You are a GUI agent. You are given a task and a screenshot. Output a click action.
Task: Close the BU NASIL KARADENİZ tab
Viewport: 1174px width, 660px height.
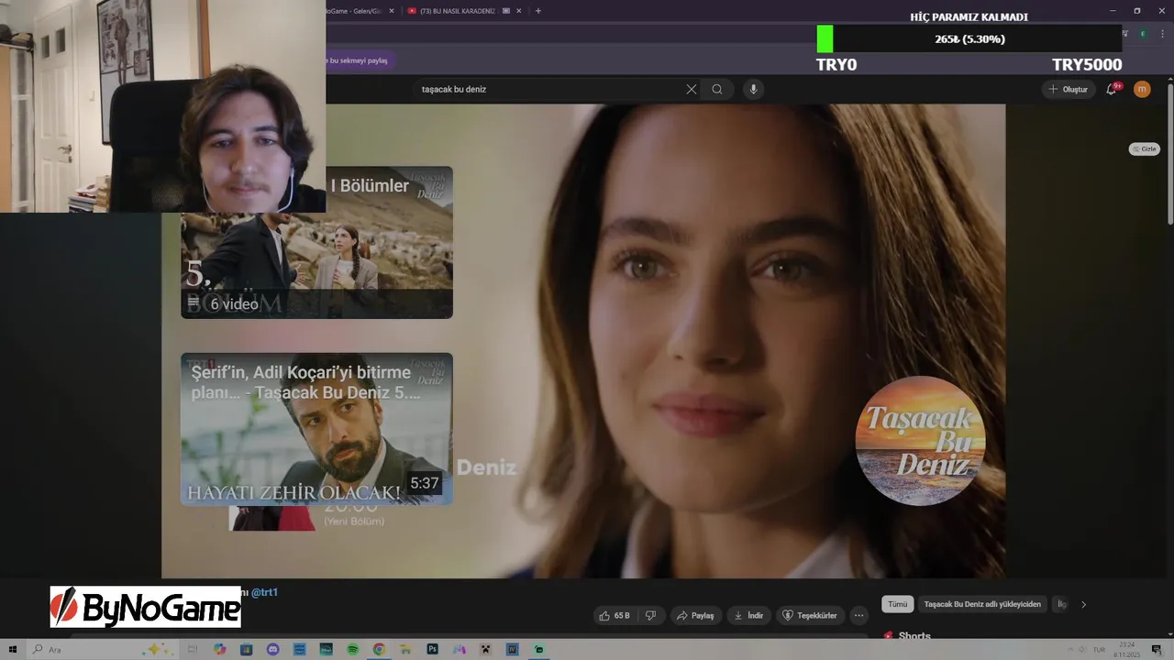coord(519,11)
